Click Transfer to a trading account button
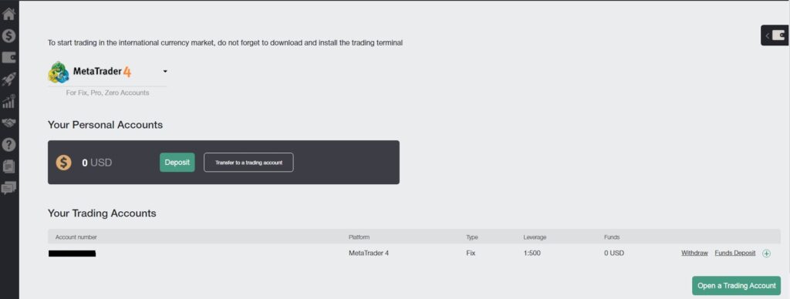 click(x=248, y=163)
